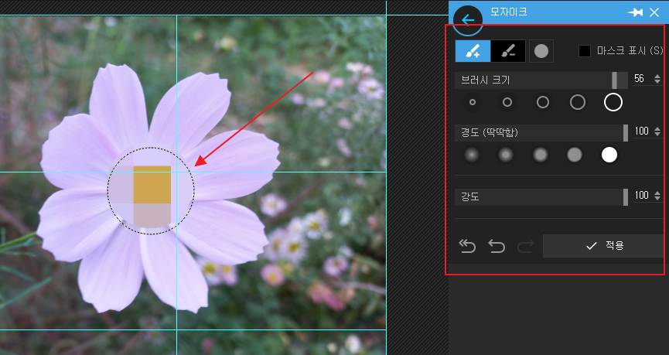
Task: Click the 경도 (딱딱함) slider bar
Action: pyautogui.click(x=541, y=133)
